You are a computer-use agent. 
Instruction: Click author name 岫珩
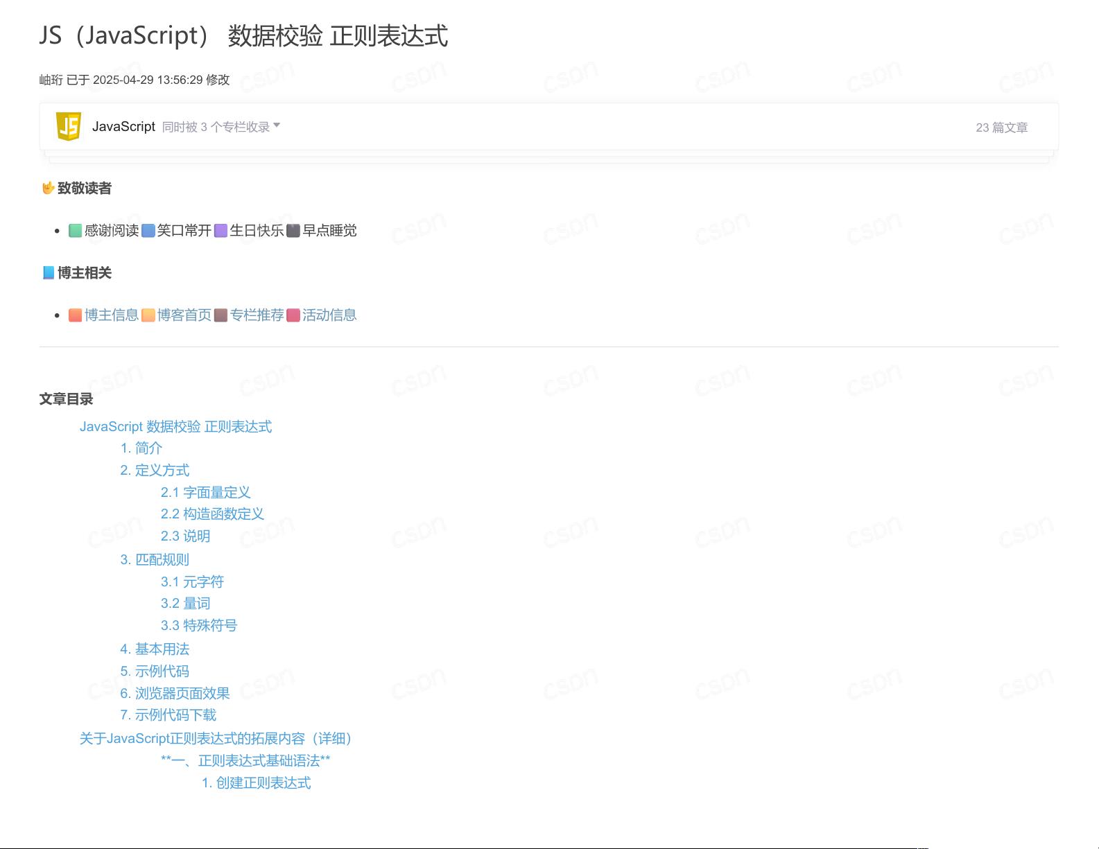[51, 80]
